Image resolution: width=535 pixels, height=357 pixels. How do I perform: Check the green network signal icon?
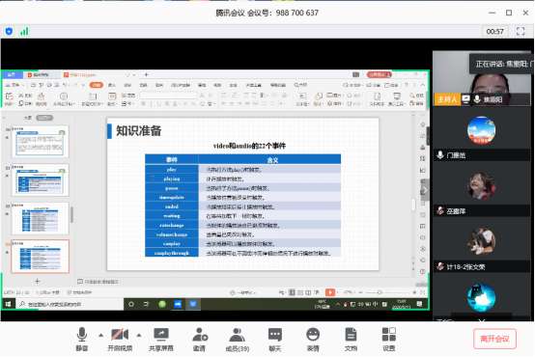tap(24, 32)
